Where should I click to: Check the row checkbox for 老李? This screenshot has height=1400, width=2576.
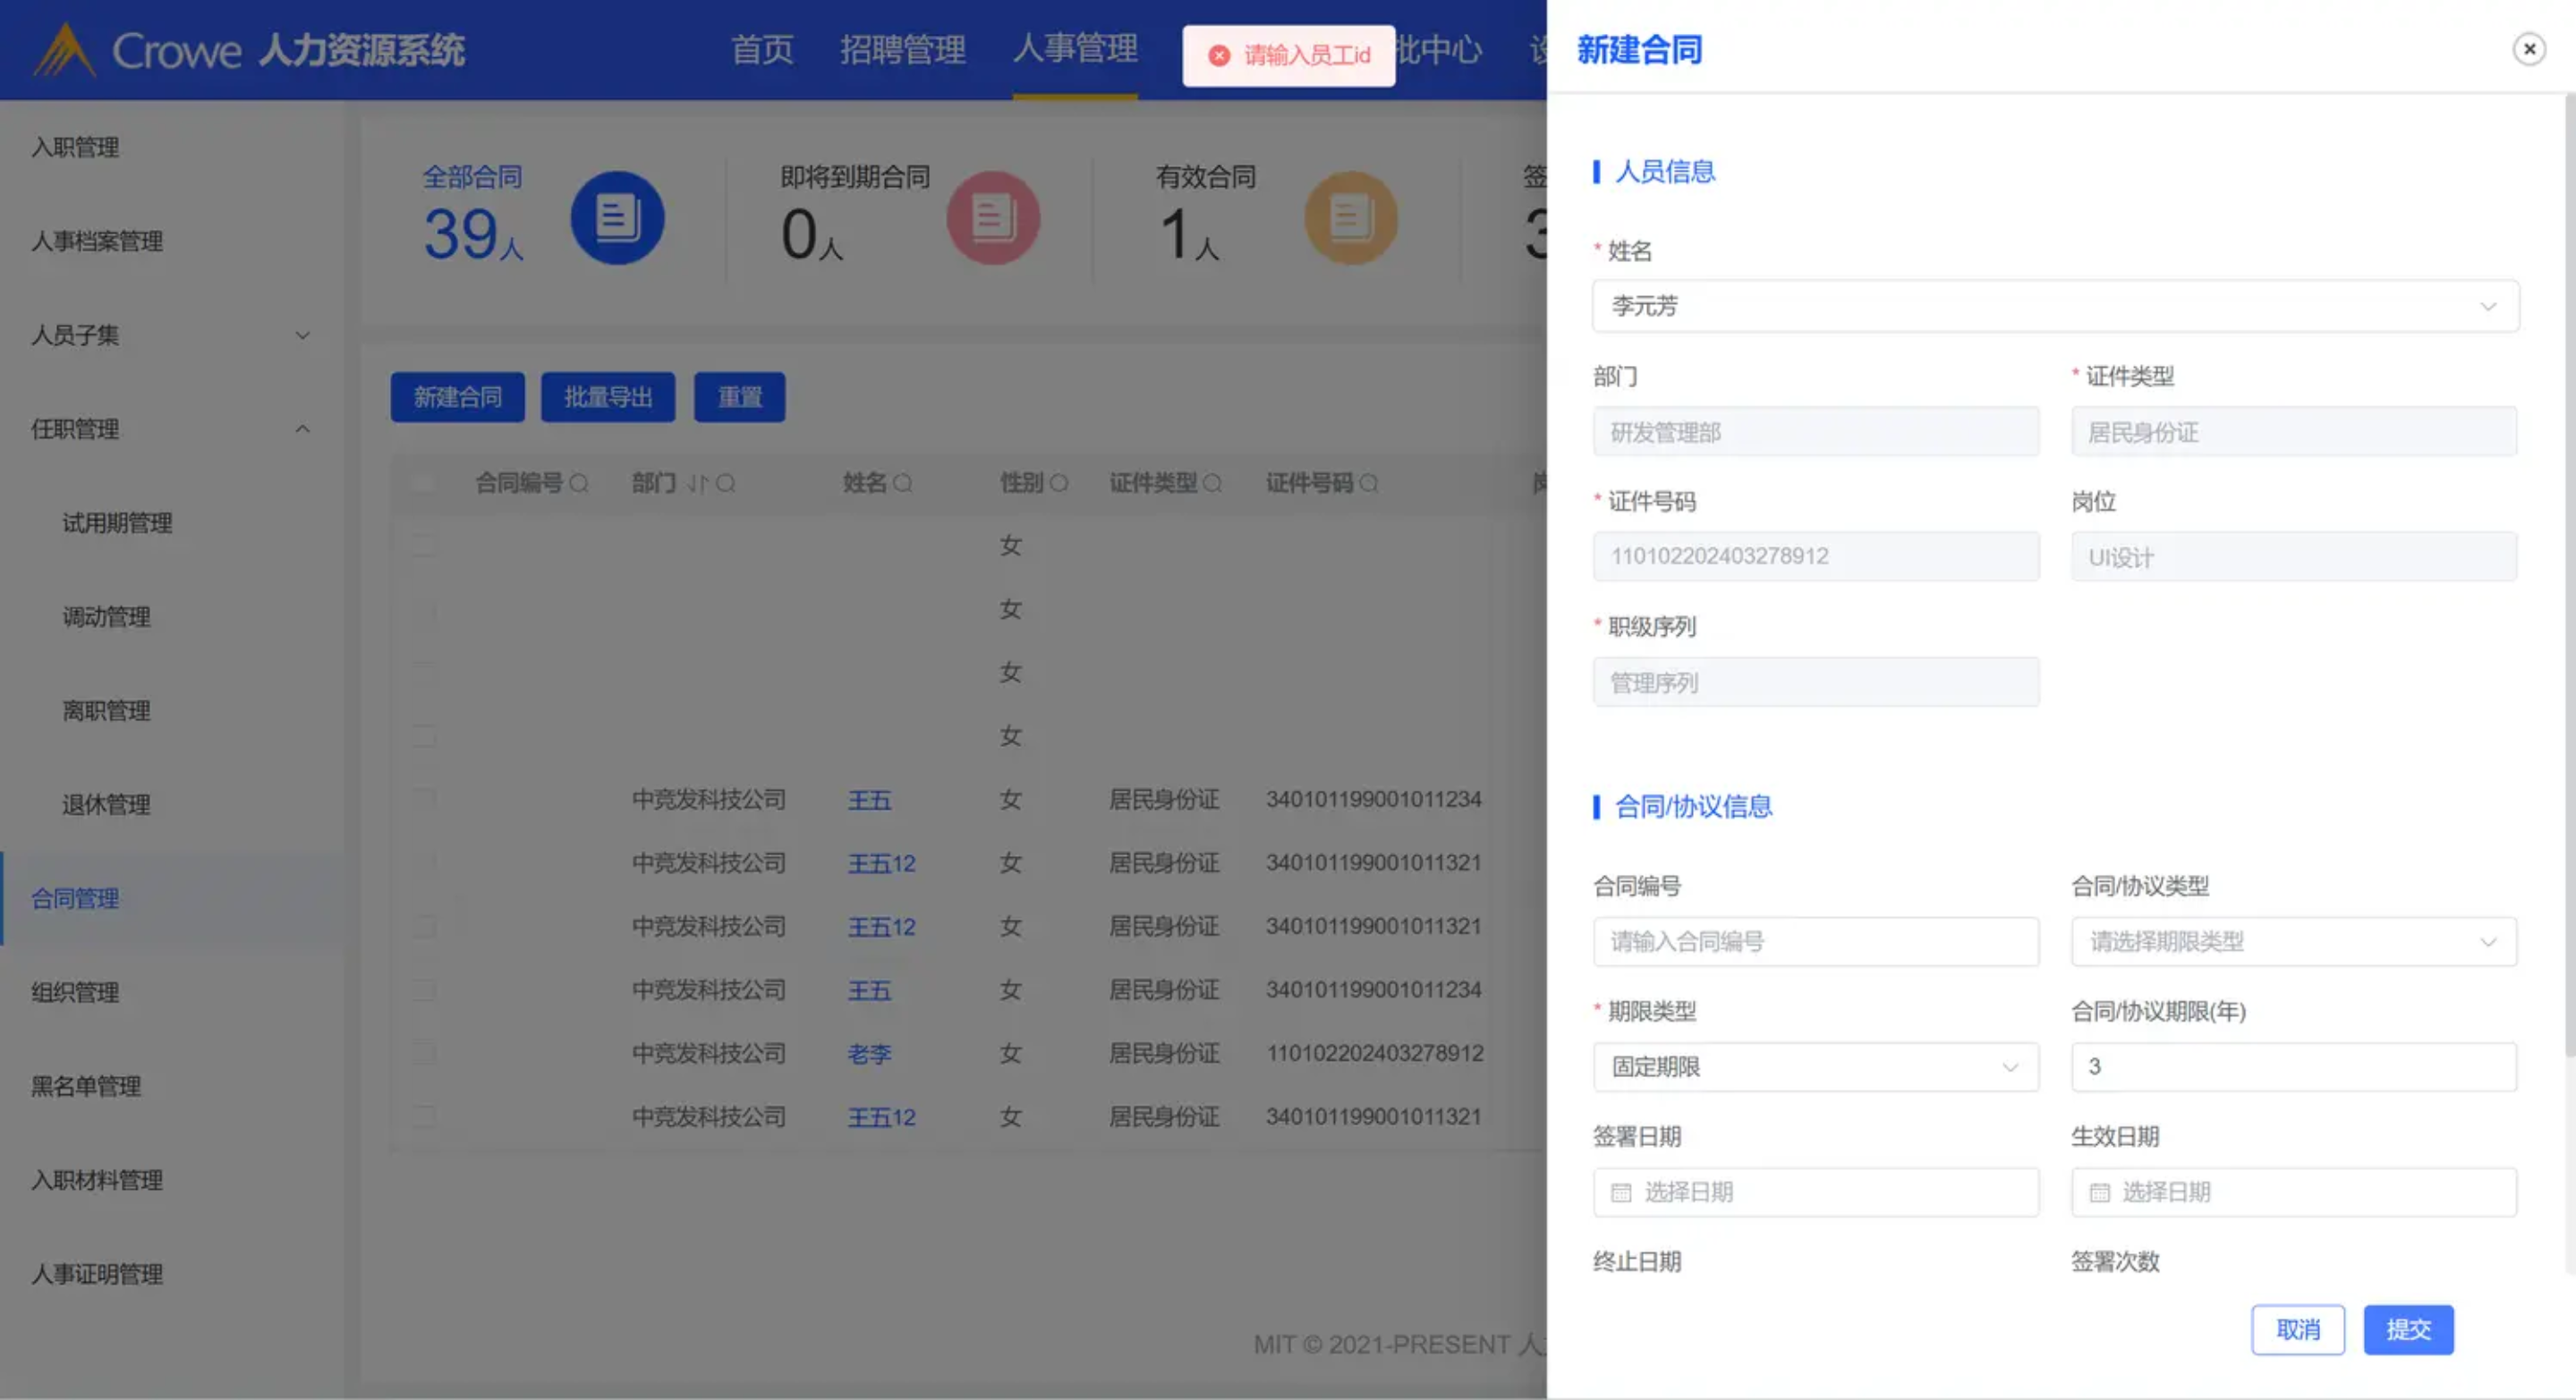click(x=424, y=1054)
